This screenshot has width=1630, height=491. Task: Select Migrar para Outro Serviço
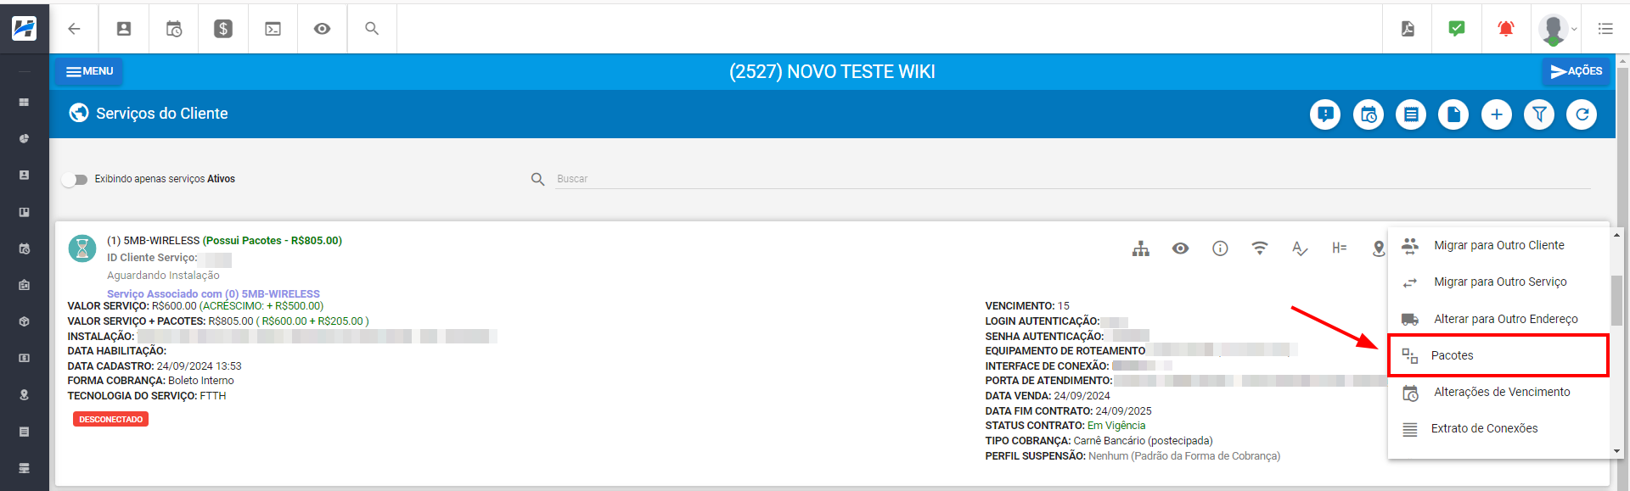pos(1498,282)
